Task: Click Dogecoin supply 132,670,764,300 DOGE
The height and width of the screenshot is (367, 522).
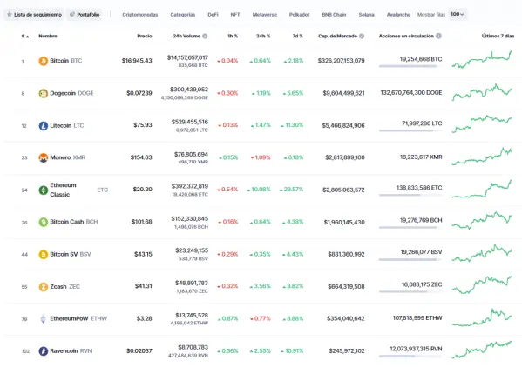Action: point(411,93)
